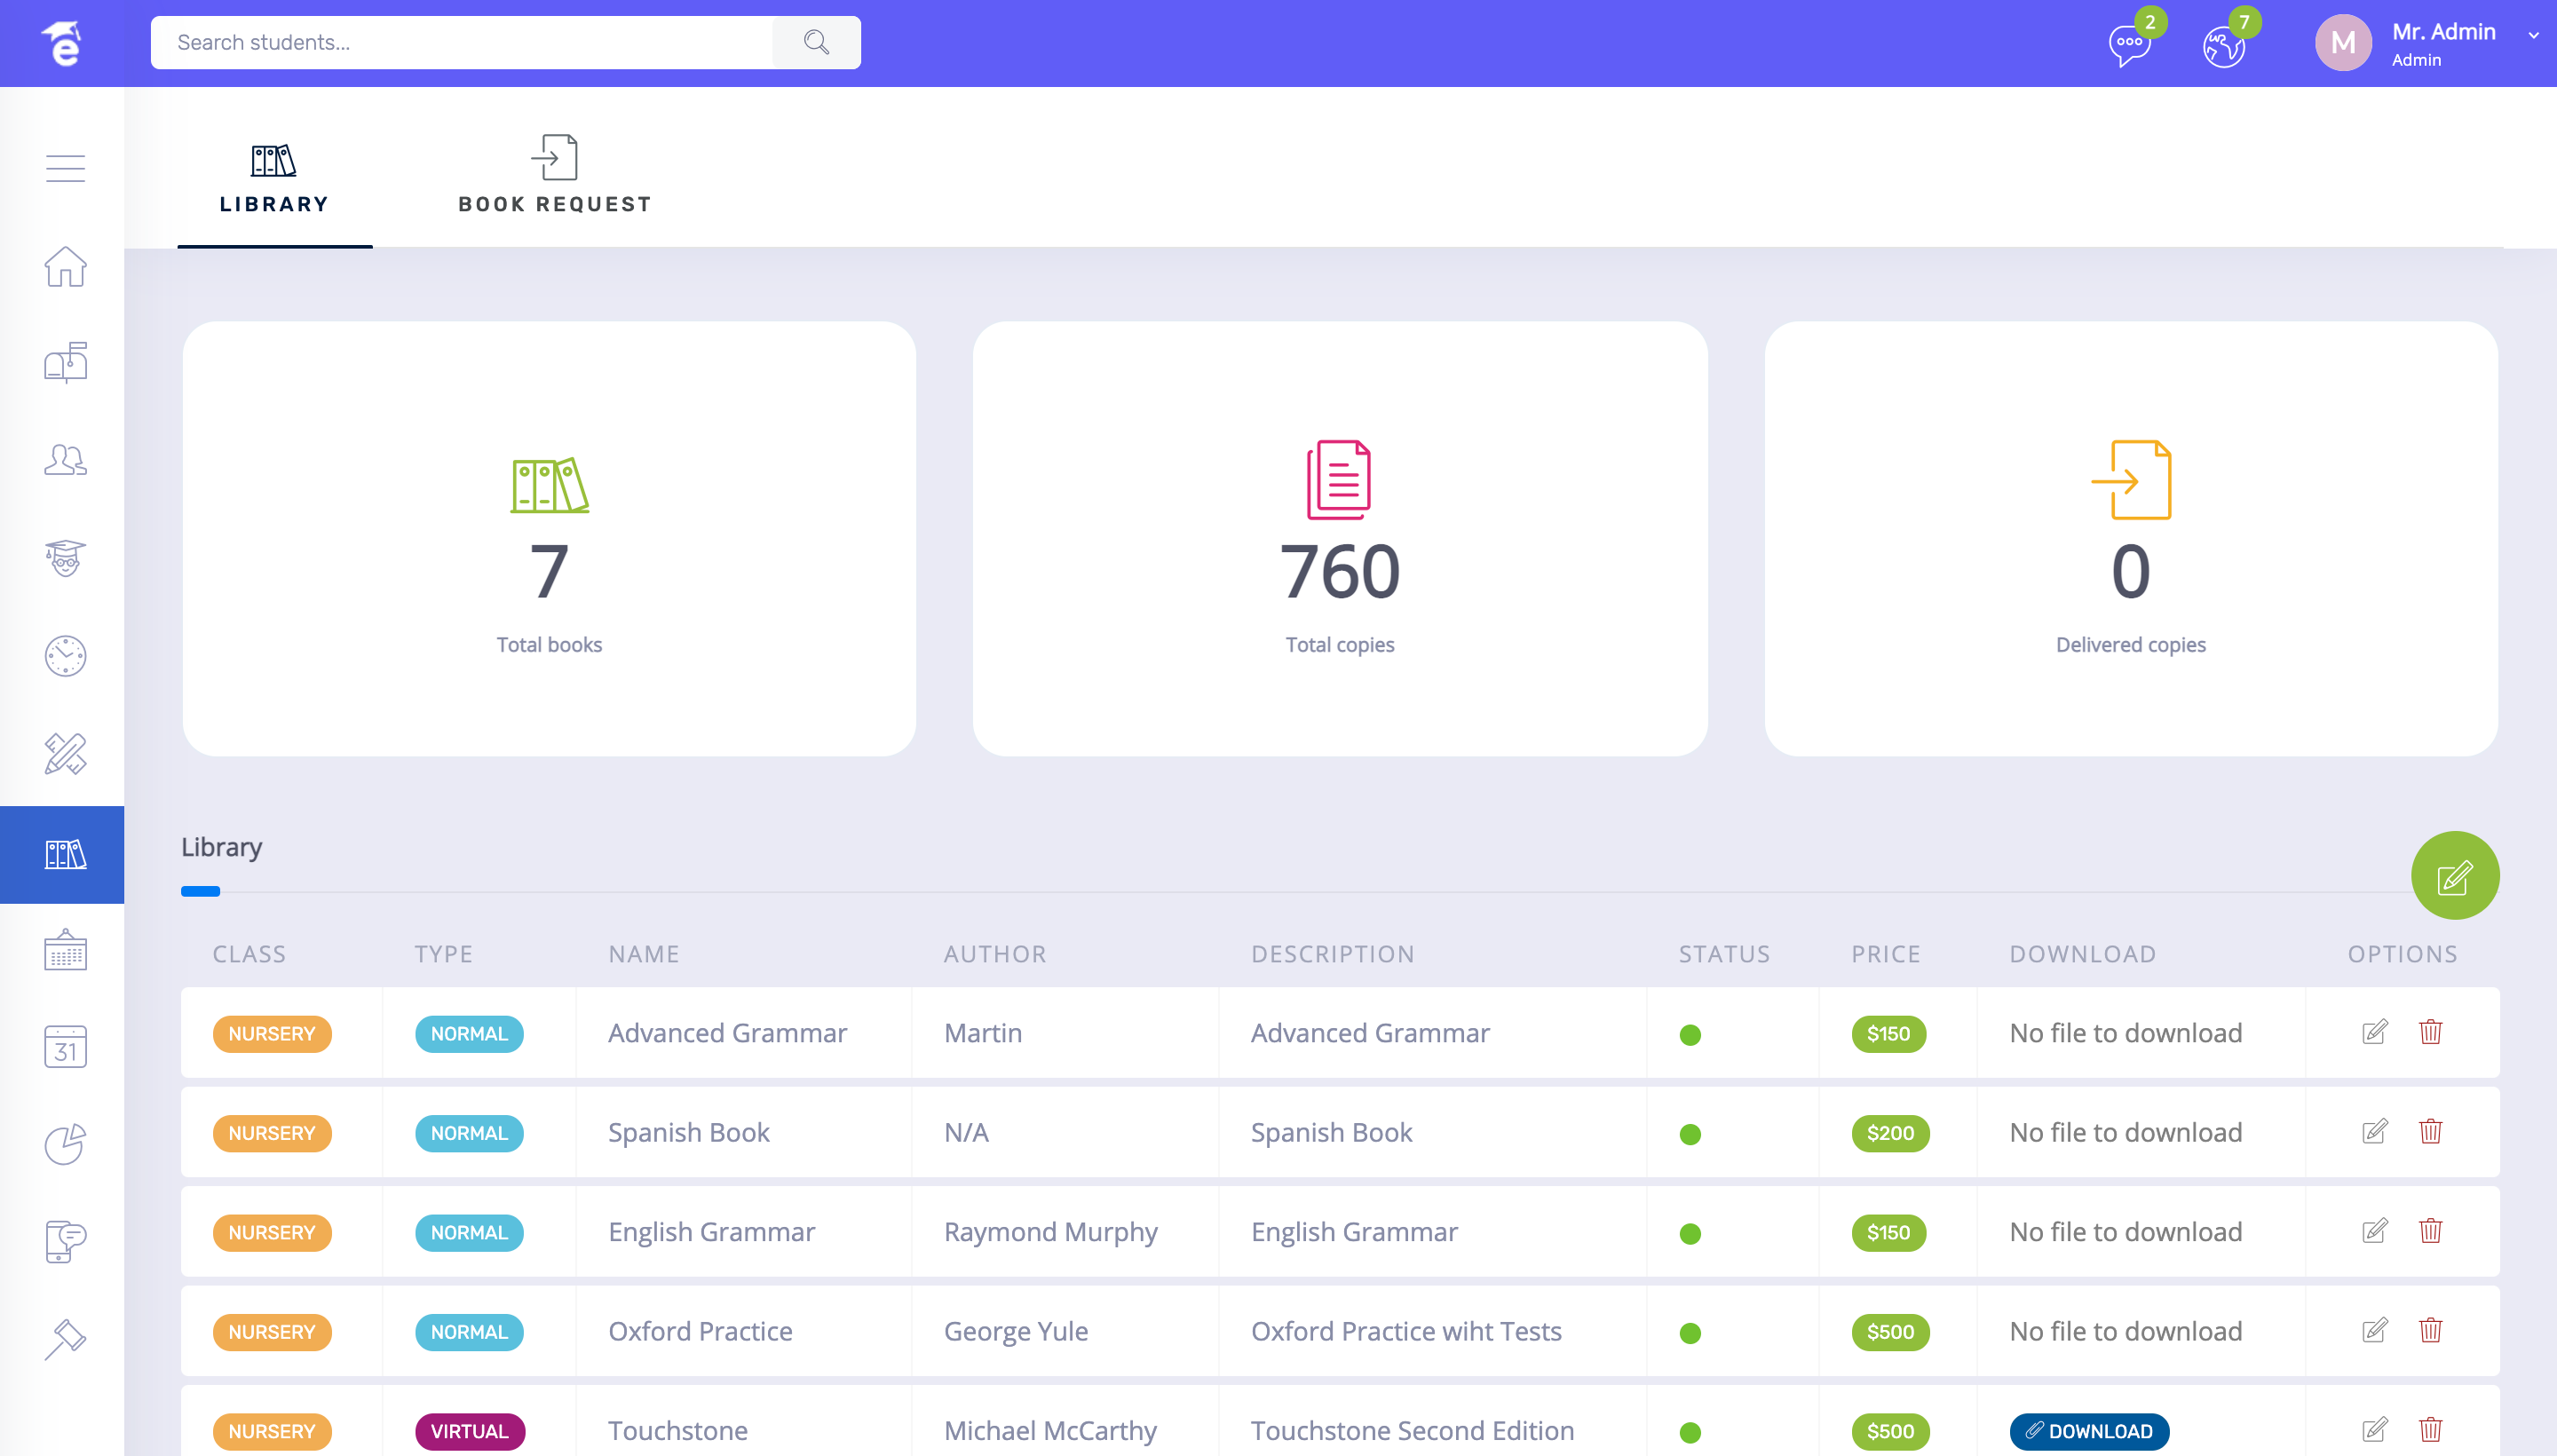Open the mailbox icon in the sidebar
Image resolution: width=2557 pixels, height=1456 pixels.
pyautogui.click(x=65, y=362)
